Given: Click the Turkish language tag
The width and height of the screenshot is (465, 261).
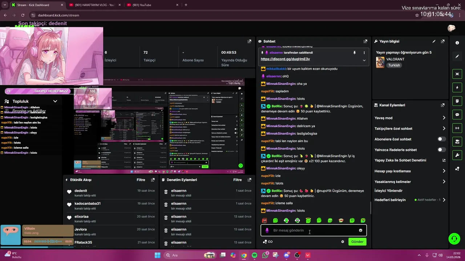Looking at the screenshot, I should click(x=394, y=65).
